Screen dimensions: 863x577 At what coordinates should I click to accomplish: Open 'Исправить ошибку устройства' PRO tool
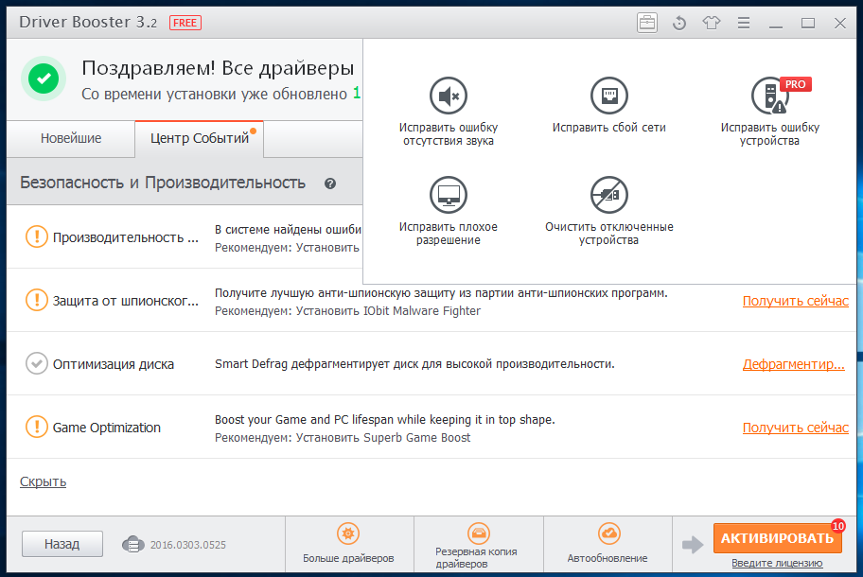point(770,96)
